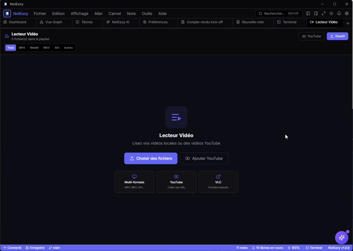Open the Compte-rendu kick-off tab
This screenshot has height=251, width=353.
(205, 22)
